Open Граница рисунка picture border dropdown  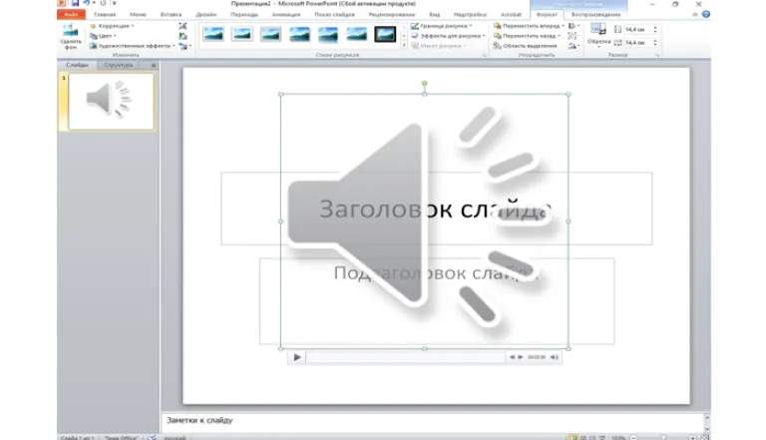[442, 26]
